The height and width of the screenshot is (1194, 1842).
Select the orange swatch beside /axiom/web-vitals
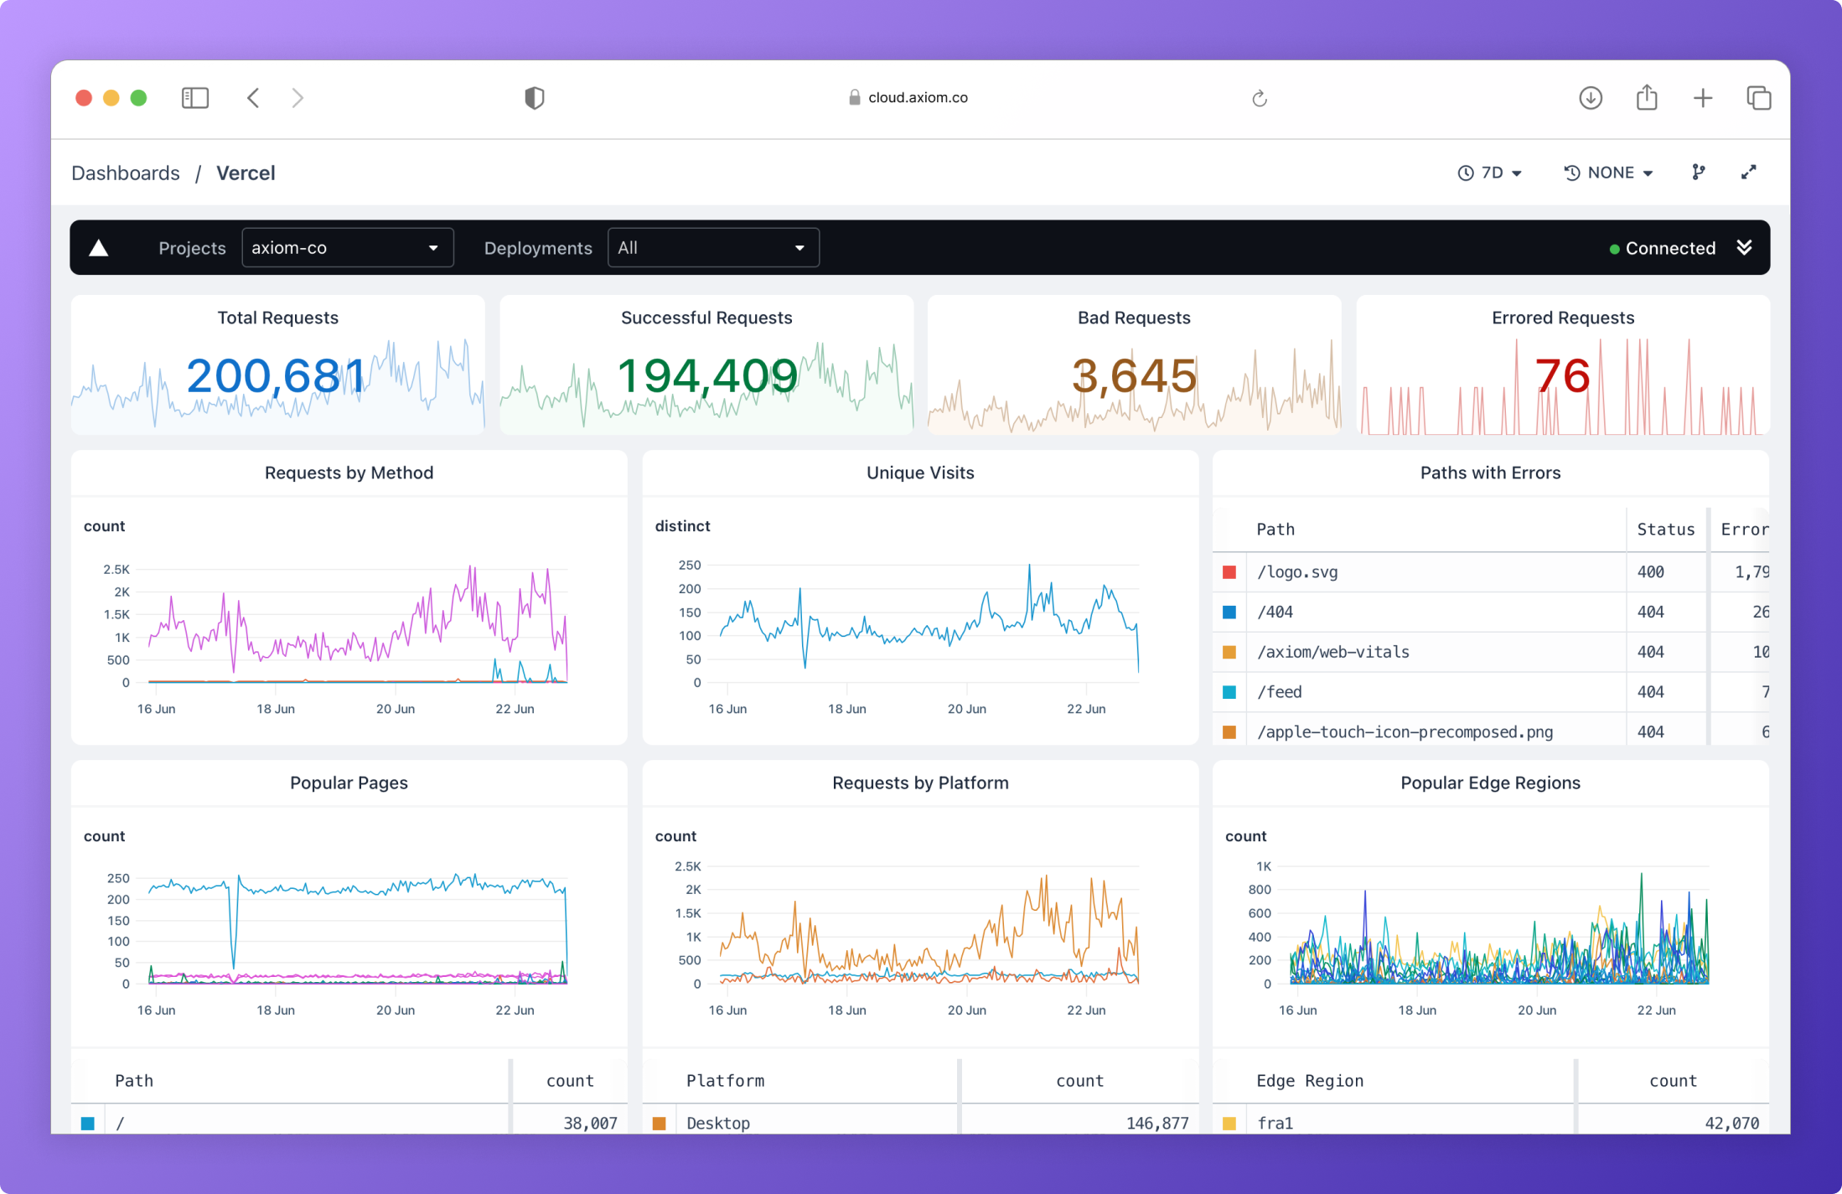pyautogui.click(x=1229, y=652)
